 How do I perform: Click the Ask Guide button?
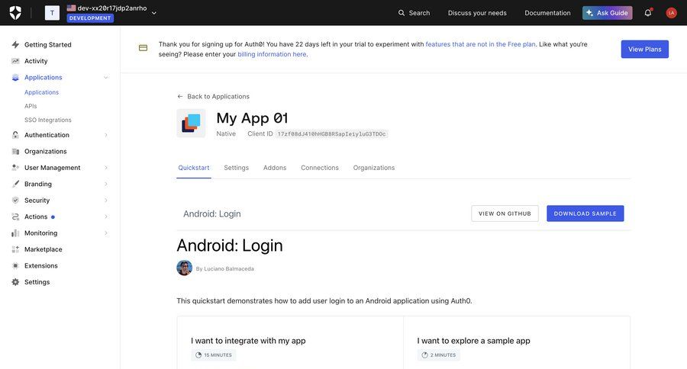(607, 13)
